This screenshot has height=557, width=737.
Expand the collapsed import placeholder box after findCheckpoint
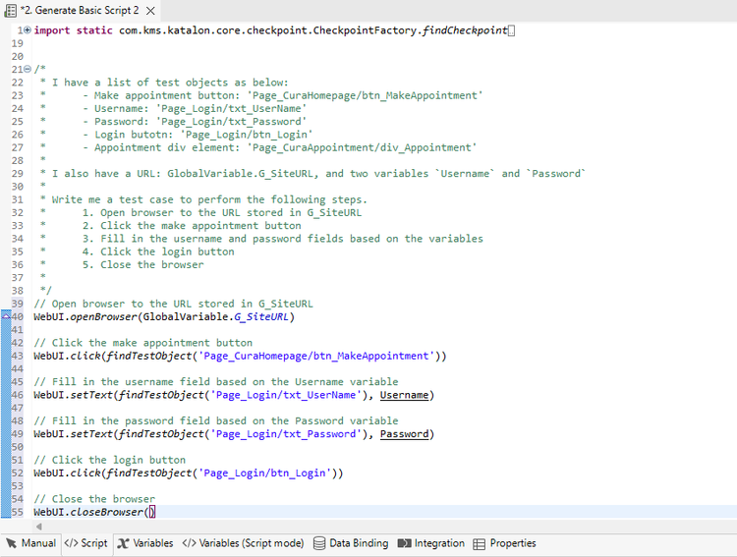click(x=511, y=31)
